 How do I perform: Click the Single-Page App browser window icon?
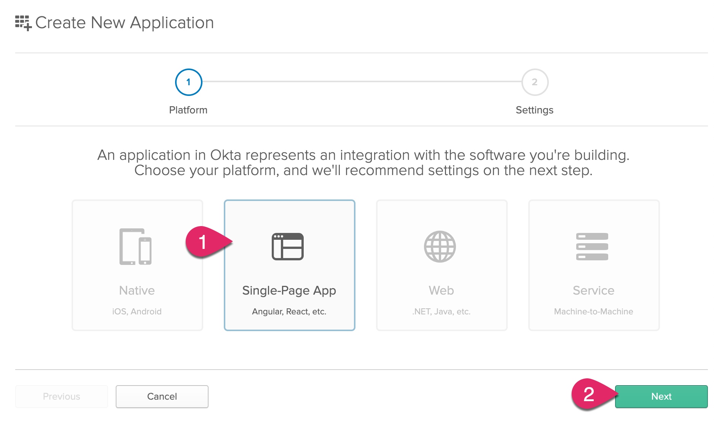tap(288, 247)
